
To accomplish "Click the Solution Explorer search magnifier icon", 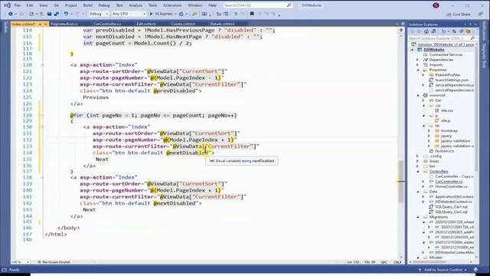I will 472,38.
